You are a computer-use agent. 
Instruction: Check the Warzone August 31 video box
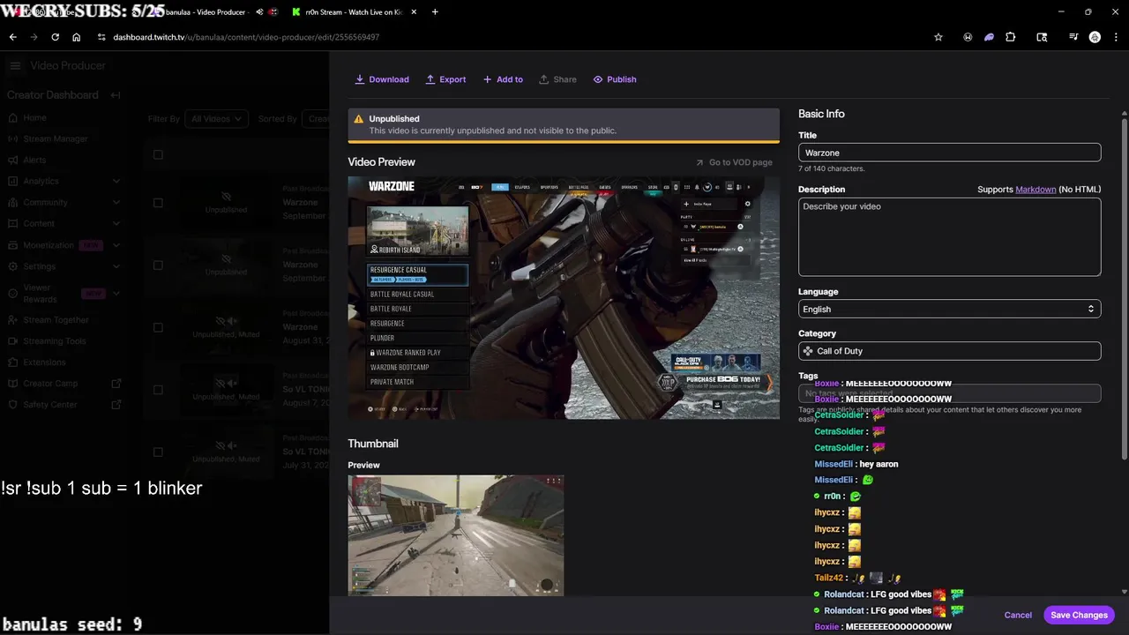(158, 327)
